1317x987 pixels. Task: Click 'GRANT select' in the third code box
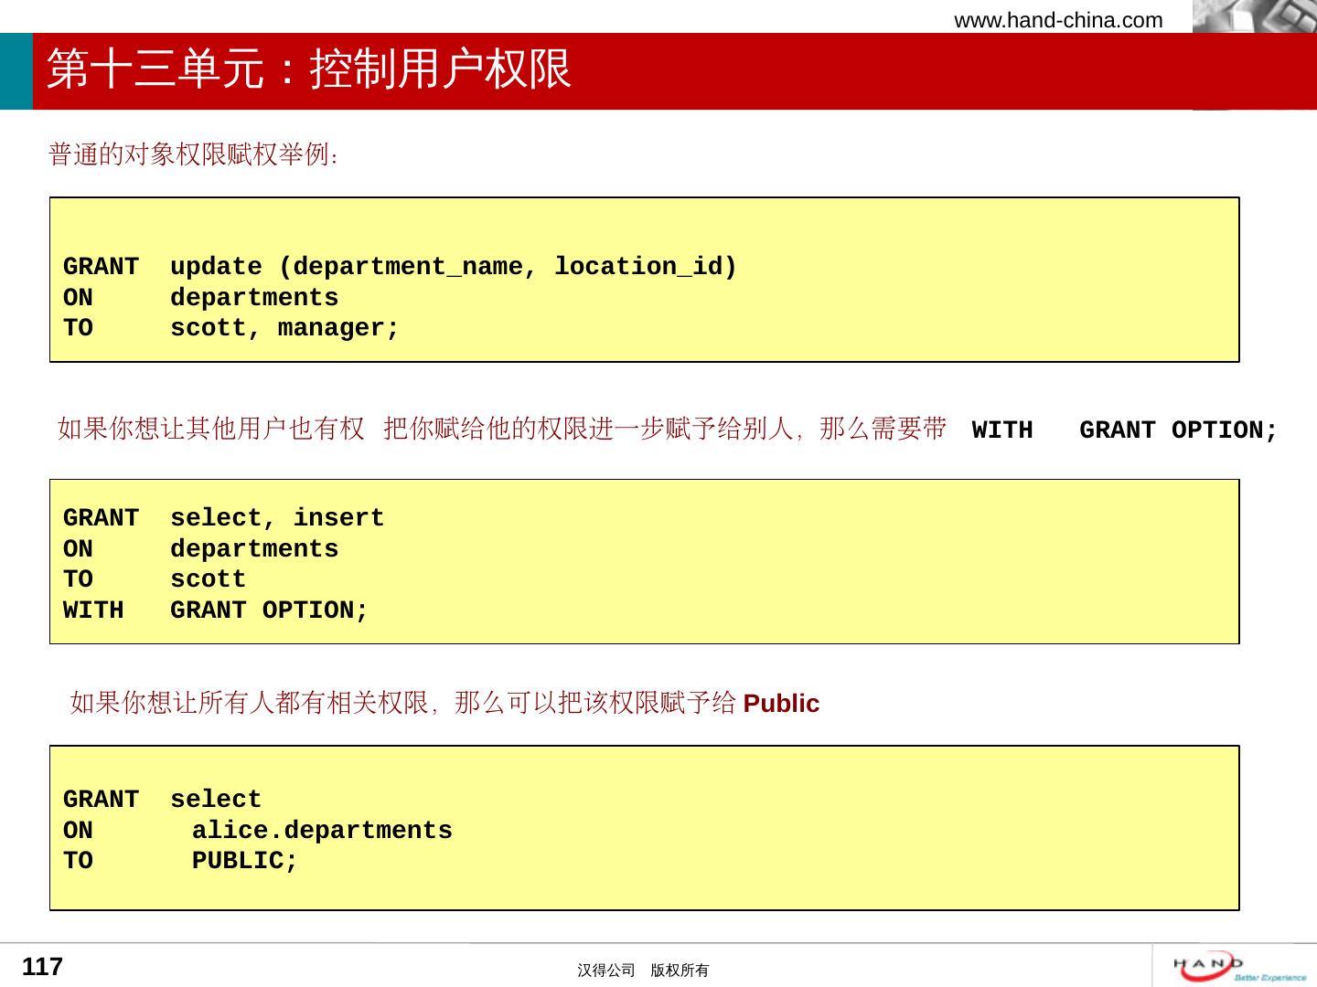pyautogui.click(x=162, y=800)
